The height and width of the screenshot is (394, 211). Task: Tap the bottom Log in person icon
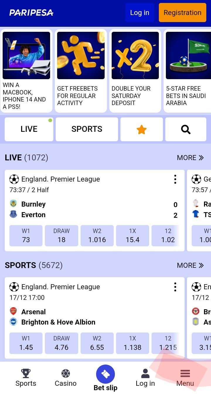coord(145,374)
